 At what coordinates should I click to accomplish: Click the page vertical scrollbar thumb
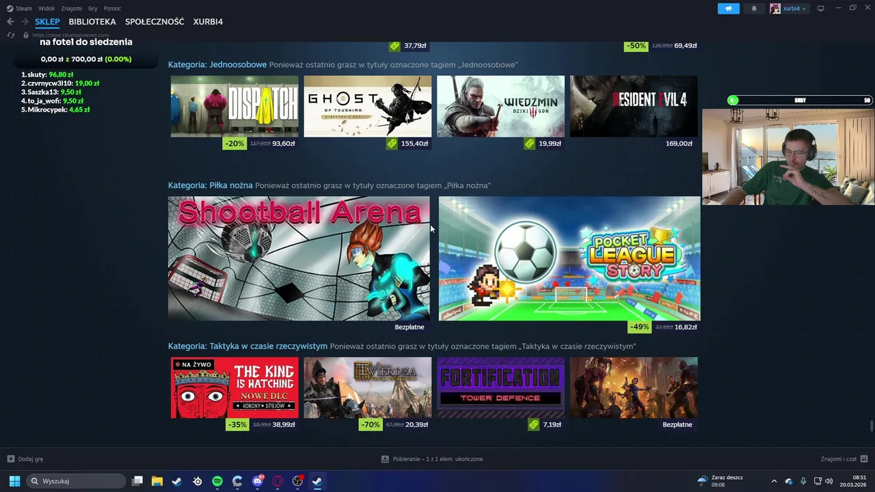point(872,426)
